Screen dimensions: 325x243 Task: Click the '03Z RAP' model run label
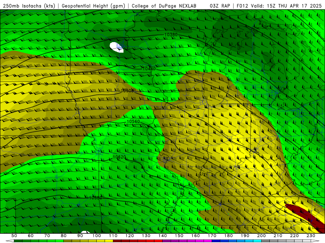click(x=220, y=6)
